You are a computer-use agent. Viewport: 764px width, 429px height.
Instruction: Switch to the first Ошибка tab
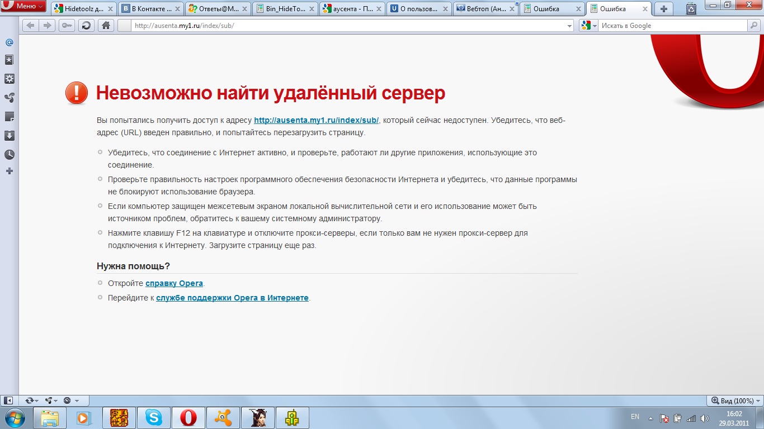(x=553, y=8)
